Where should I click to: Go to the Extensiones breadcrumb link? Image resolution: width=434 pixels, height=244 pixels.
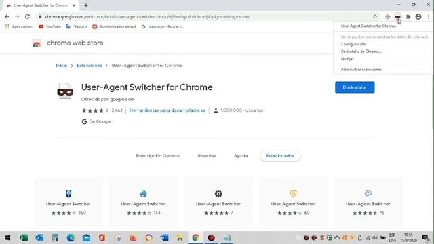pos(90,66)
